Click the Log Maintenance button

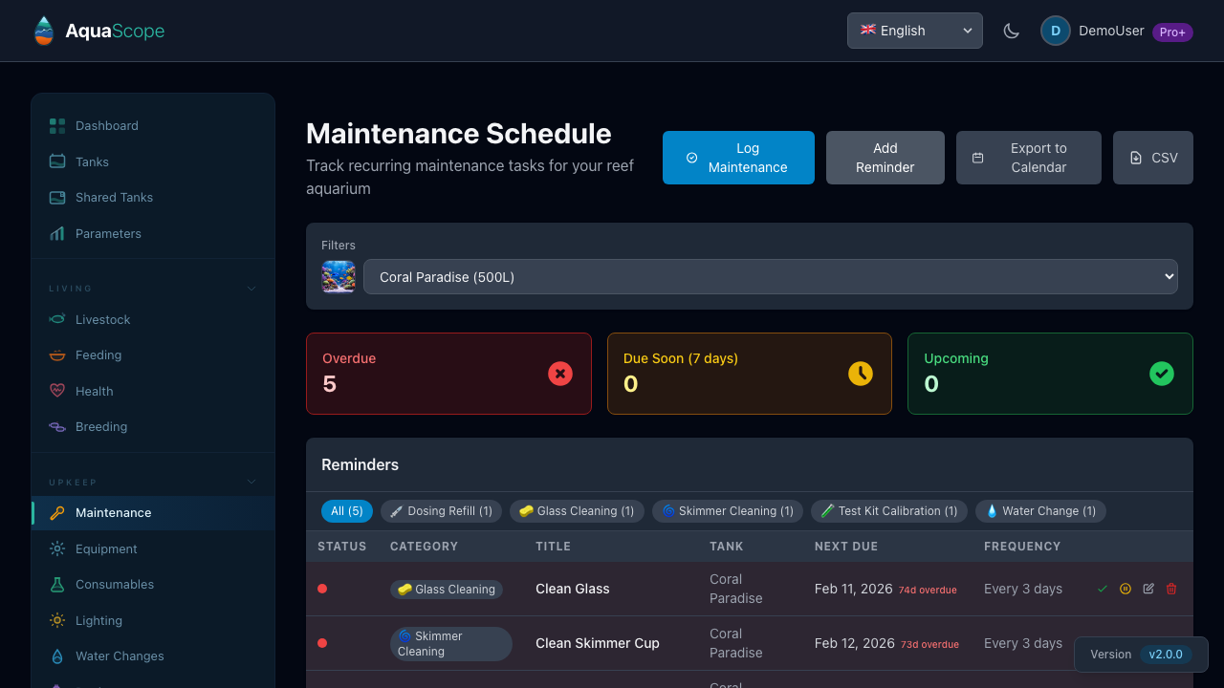[x=738, y=158]
